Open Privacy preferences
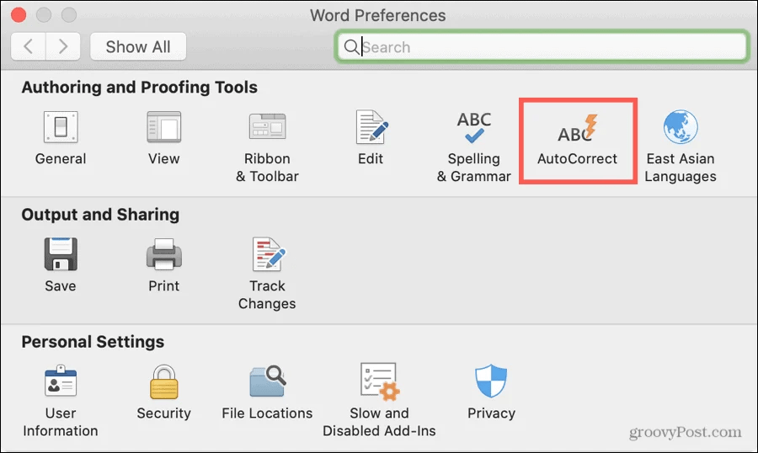Viewport: 758px width, 453px height. coord(491,392)
